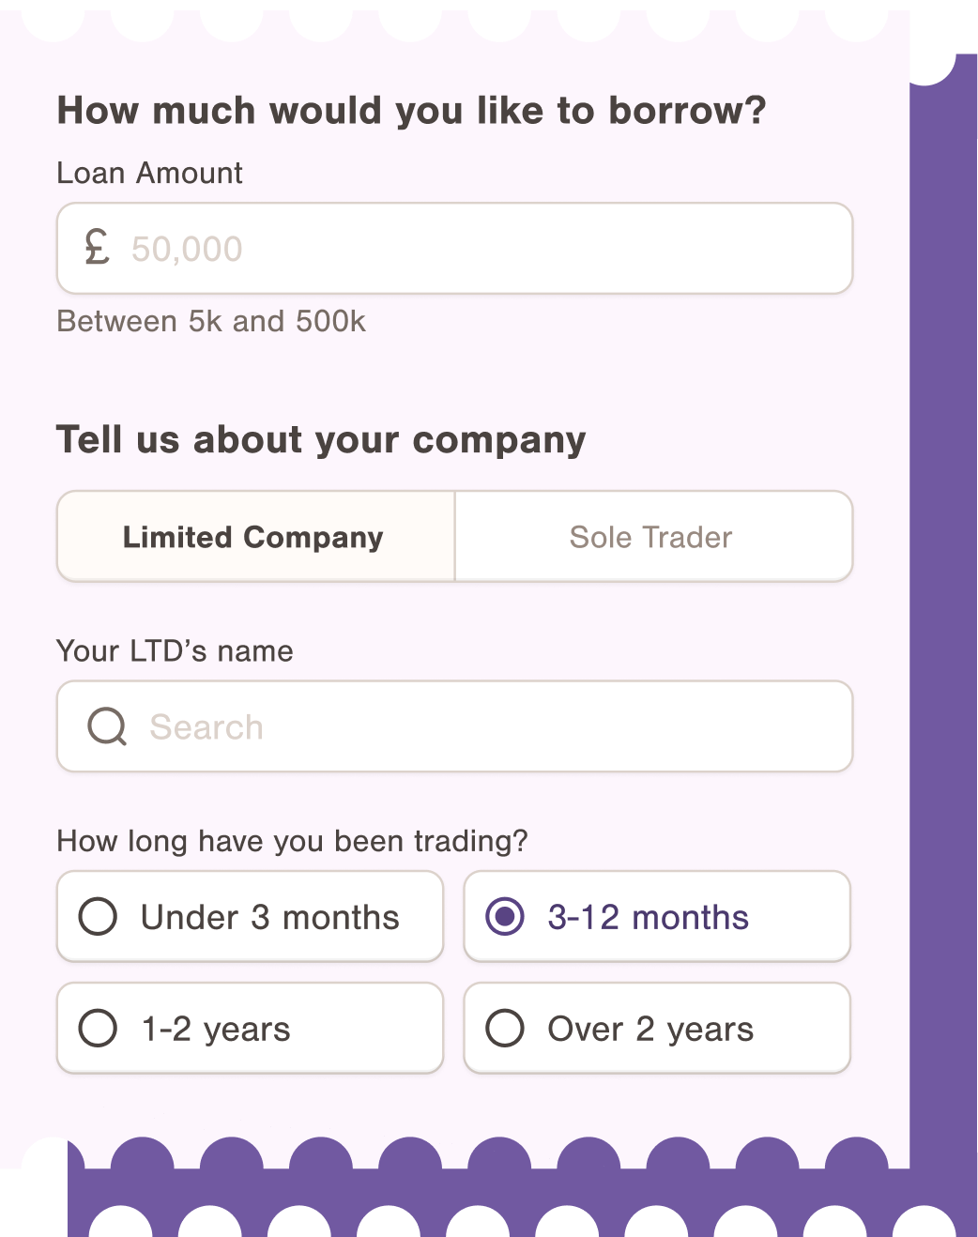Select the 1-2 years radio circle

click(x=98, y=1028)
